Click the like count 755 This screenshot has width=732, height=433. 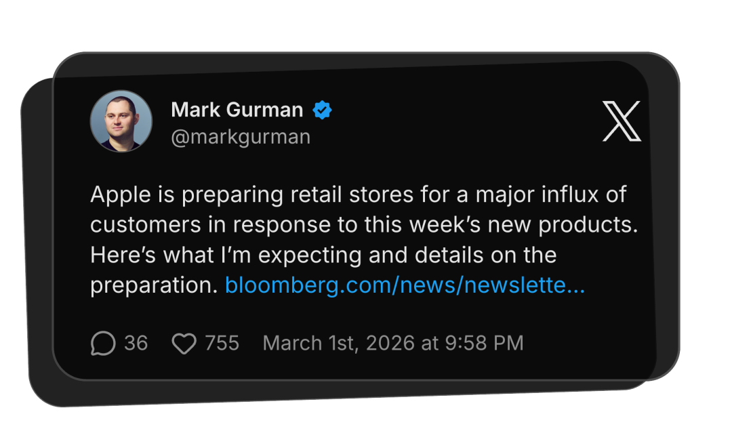(x=222, y=343)
